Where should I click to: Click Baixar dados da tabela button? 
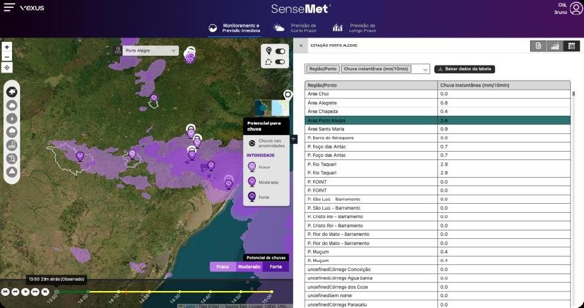[465, 69]
